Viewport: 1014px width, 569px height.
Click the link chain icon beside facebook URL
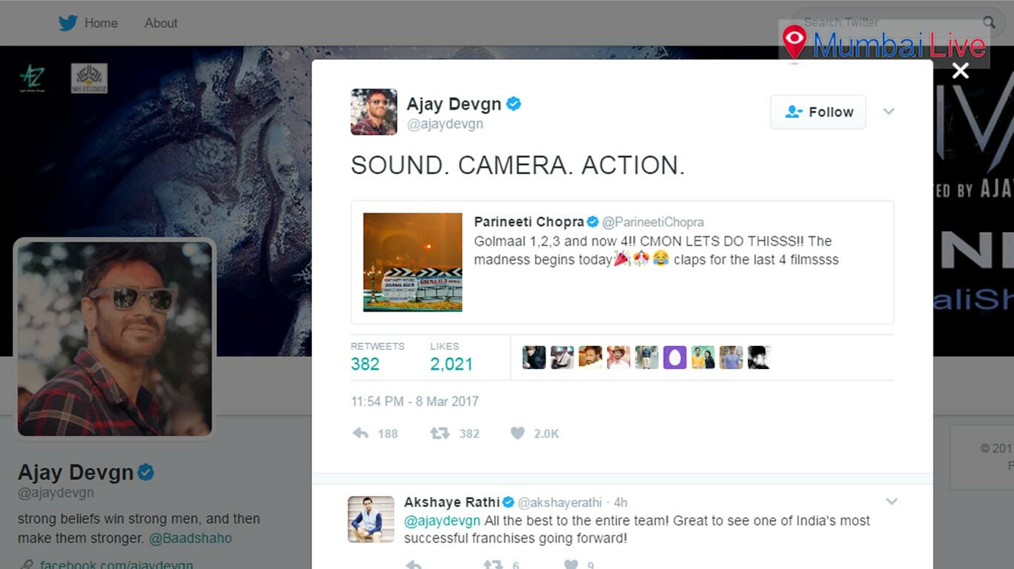(26, 565)
